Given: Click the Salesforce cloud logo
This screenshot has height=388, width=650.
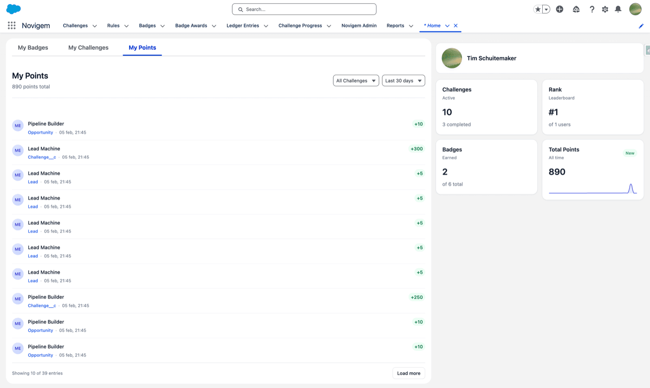Looking at the screenshot, I should coord(13,9).
